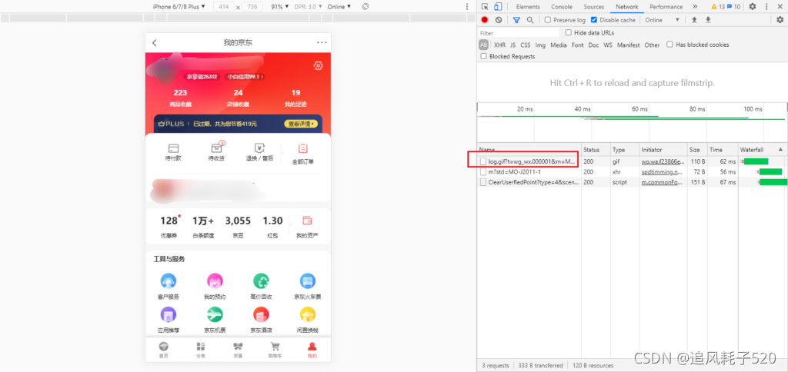Open the JD account settings hexagon icon
This screenshot has width=788, height=372.
click(x=318, y=65)
